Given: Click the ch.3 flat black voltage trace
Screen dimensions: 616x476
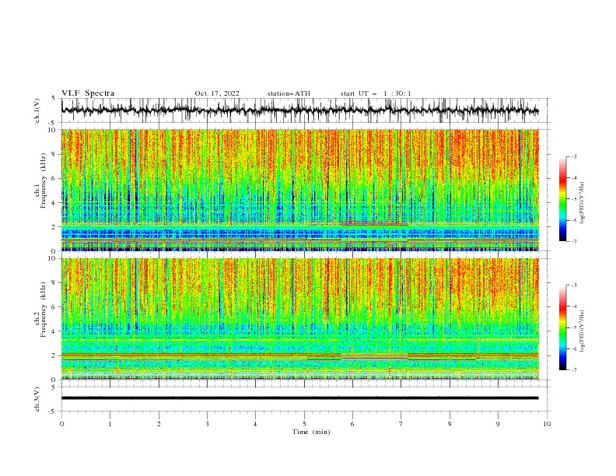Looking at the screenshot, I should (299, 398).
